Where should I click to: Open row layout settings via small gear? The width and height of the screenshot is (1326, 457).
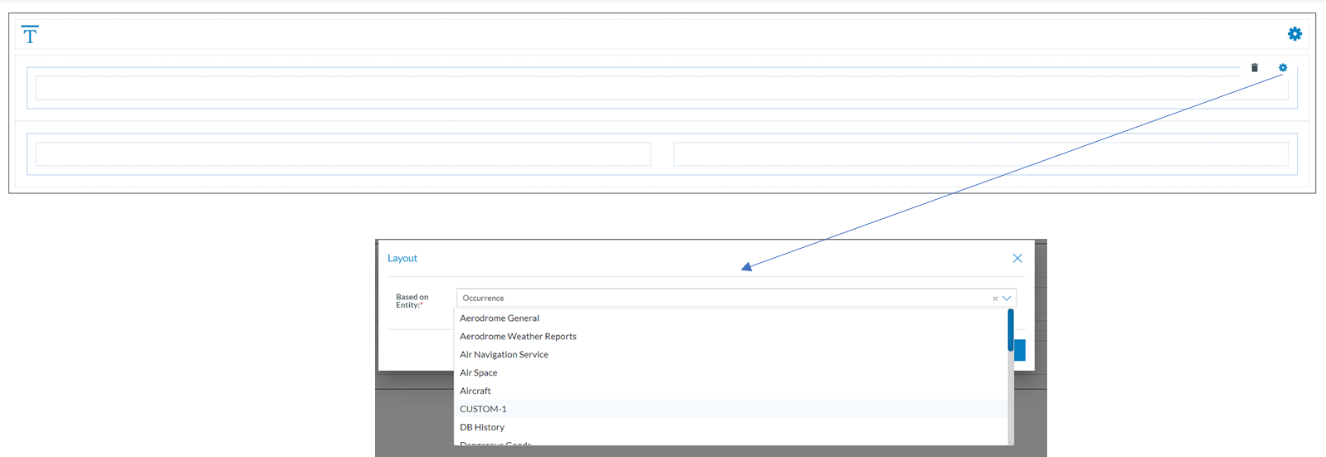tap(1283, 68)
